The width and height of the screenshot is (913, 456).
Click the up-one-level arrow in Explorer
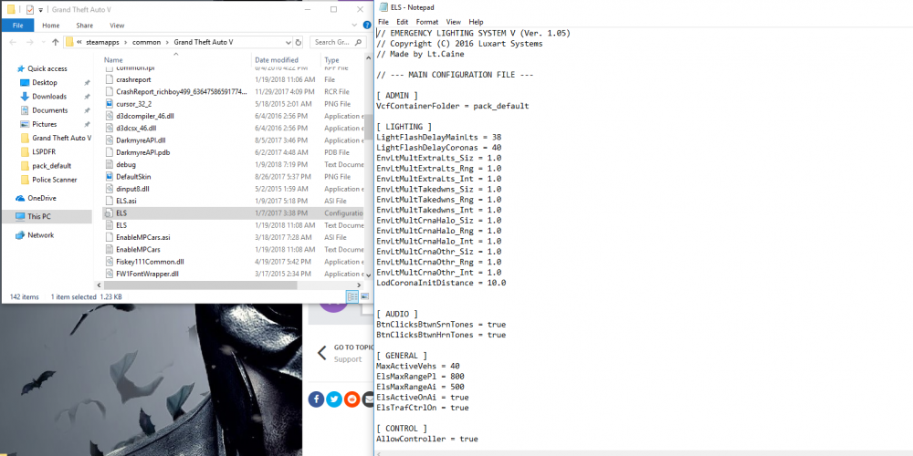coord(56,42)
